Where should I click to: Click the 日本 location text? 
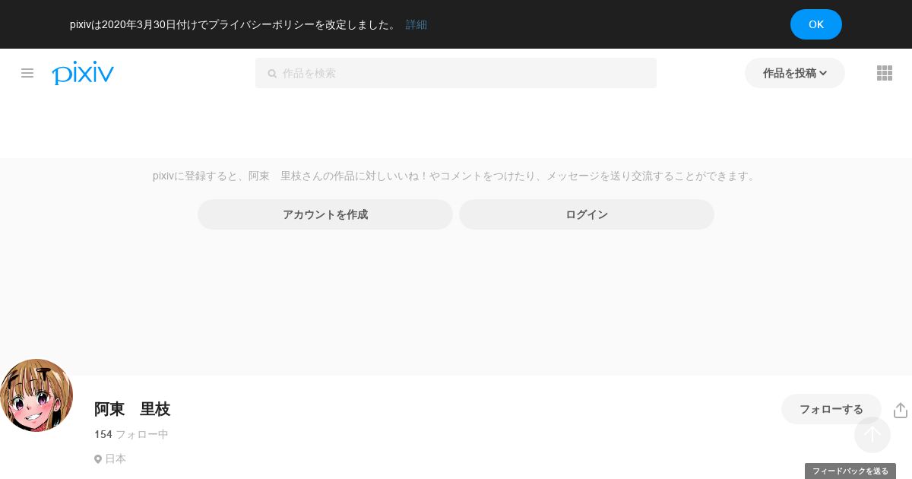[116, 458]
